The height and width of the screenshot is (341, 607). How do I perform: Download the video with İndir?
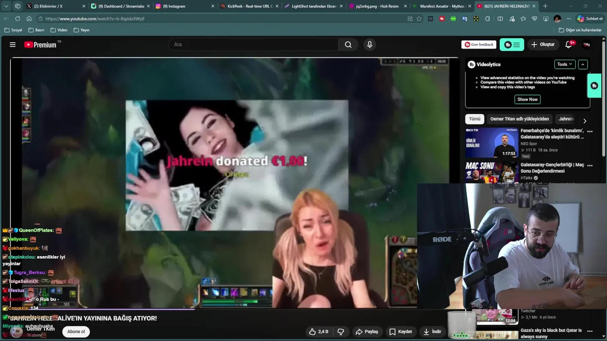[x=432, y=332]
